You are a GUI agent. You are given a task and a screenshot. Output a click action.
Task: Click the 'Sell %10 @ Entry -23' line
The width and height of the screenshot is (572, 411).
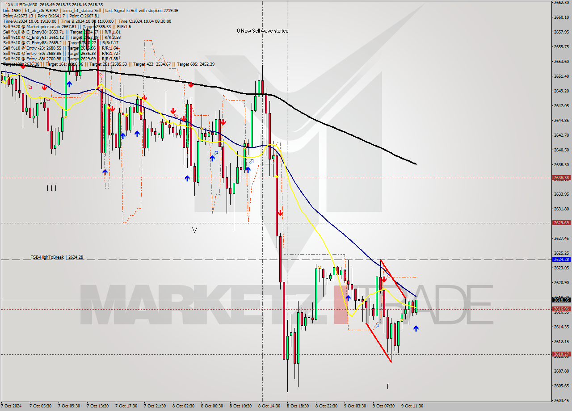(60, 48)
